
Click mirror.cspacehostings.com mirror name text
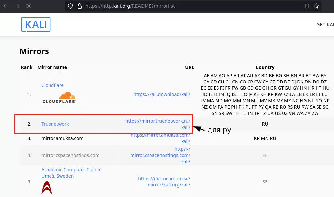pos(70,155)
